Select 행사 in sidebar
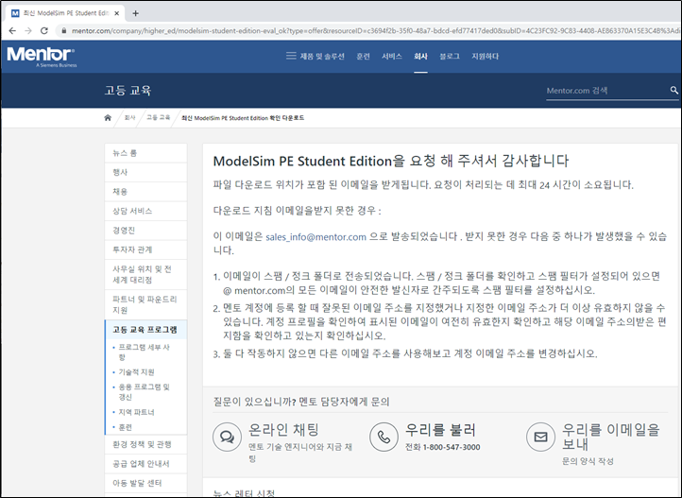682x498 pixels. point(145,172)
